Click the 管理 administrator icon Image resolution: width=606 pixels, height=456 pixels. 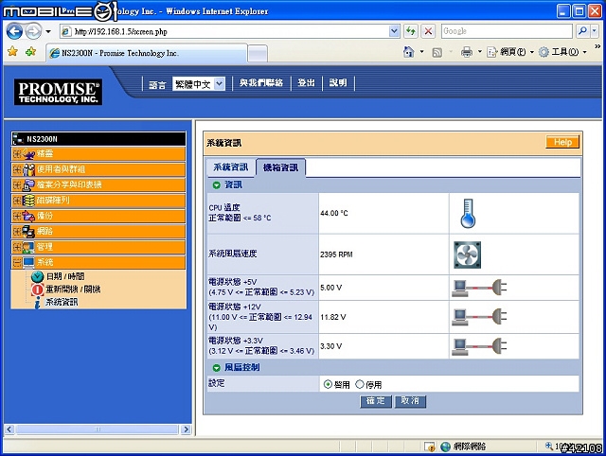click(29, 247)
